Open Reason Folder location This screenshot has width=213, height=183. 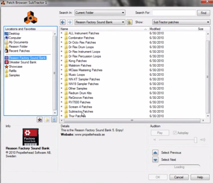click(18, 47)
